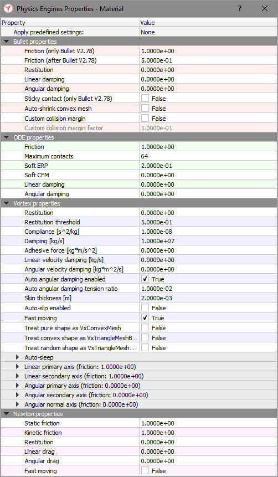Collapse the Vortex properties section
Screen dimensions: 278x477
click(7, 203)
